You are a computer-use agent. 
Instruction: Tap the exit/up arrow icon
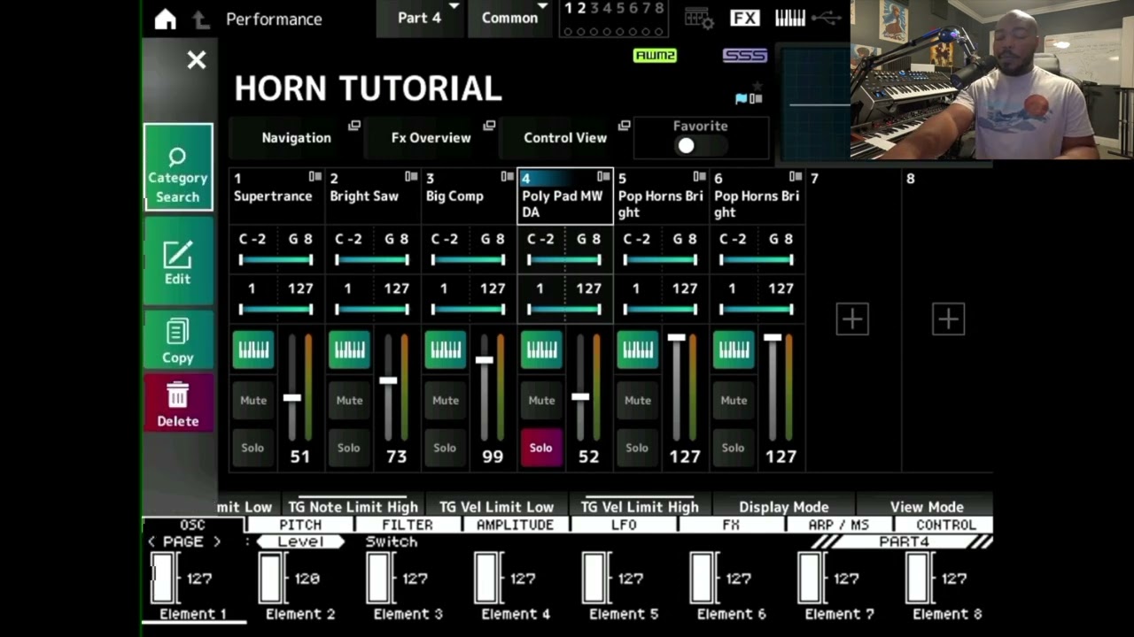(200, 19)
